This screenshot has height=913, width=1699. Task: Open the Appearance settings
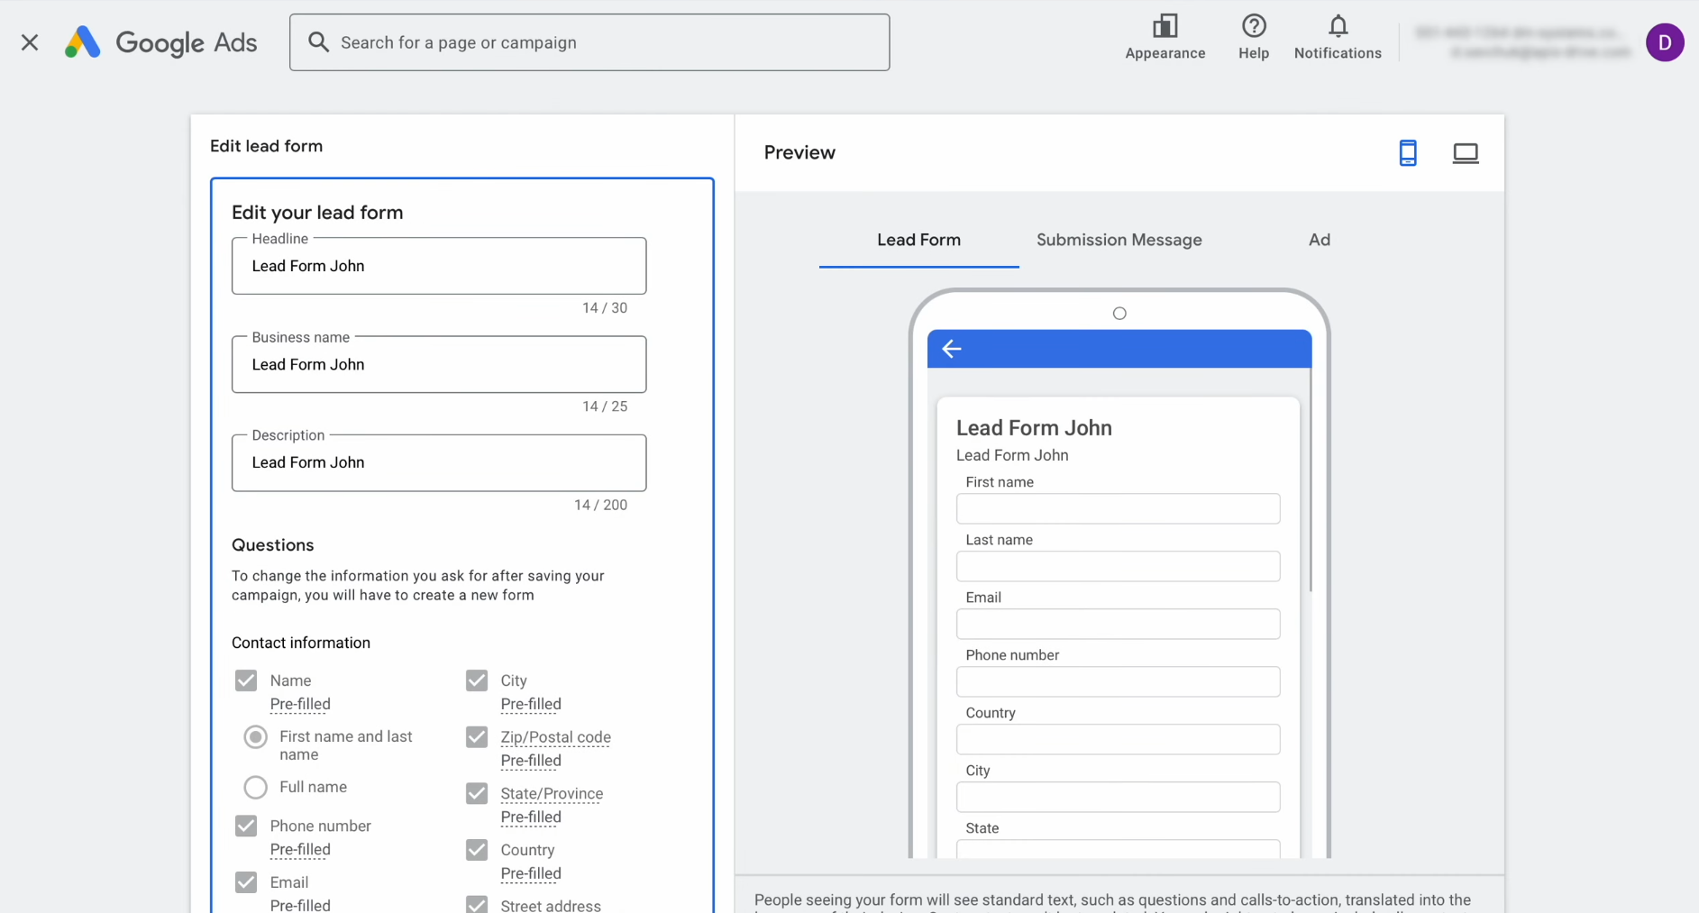point(1165,38)
